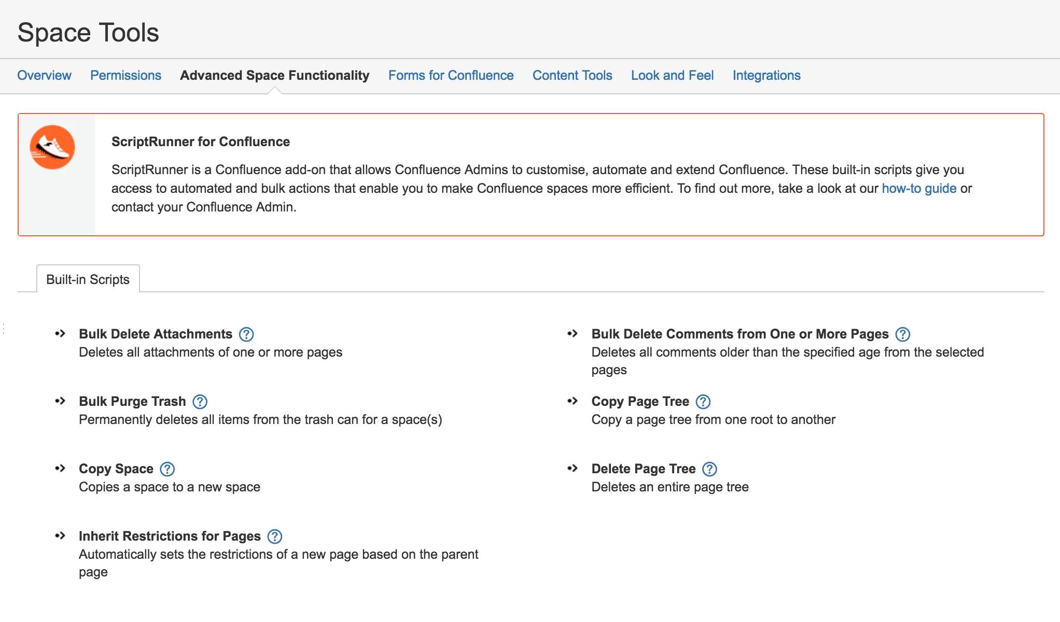Click help icon next to Copy Space

coord(167,470)
